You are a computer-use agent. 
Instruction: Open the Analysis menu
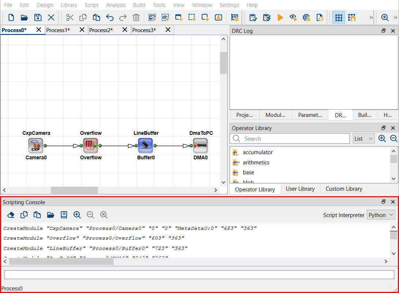click(x=116, y=5)
